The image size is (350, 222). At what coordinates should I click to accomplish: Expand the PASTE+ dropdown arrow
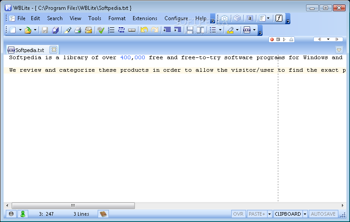[x=269, y=214]
